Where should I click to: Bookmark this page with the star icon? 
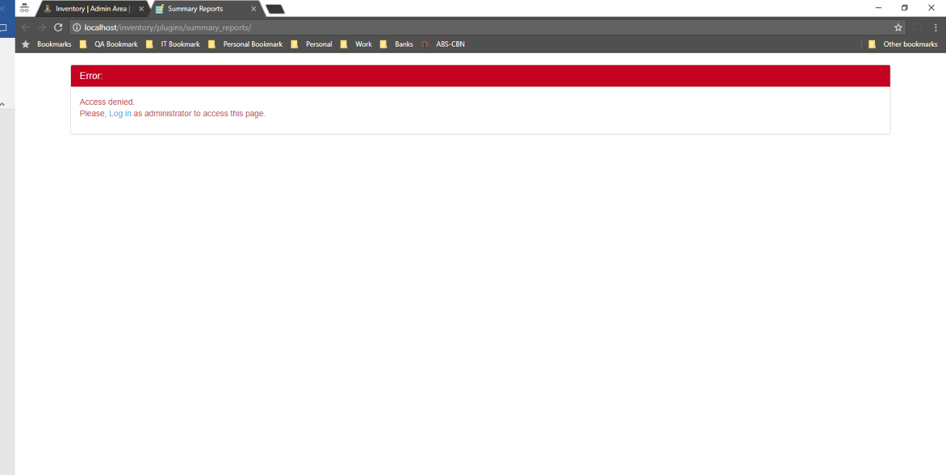pos(898,28)
